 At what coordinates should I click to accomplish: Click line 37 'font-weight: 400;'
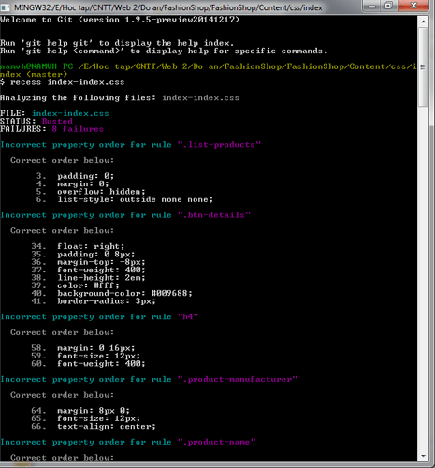tap(88, 270)
